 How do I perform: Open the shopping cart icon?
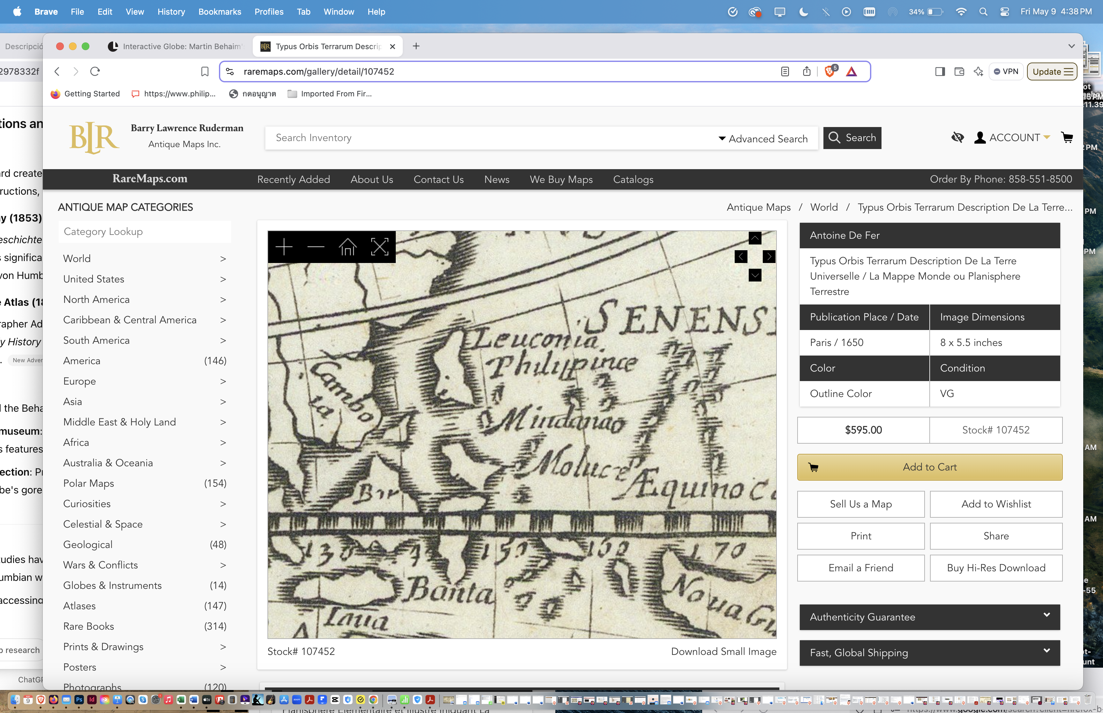coord(1067,138)
